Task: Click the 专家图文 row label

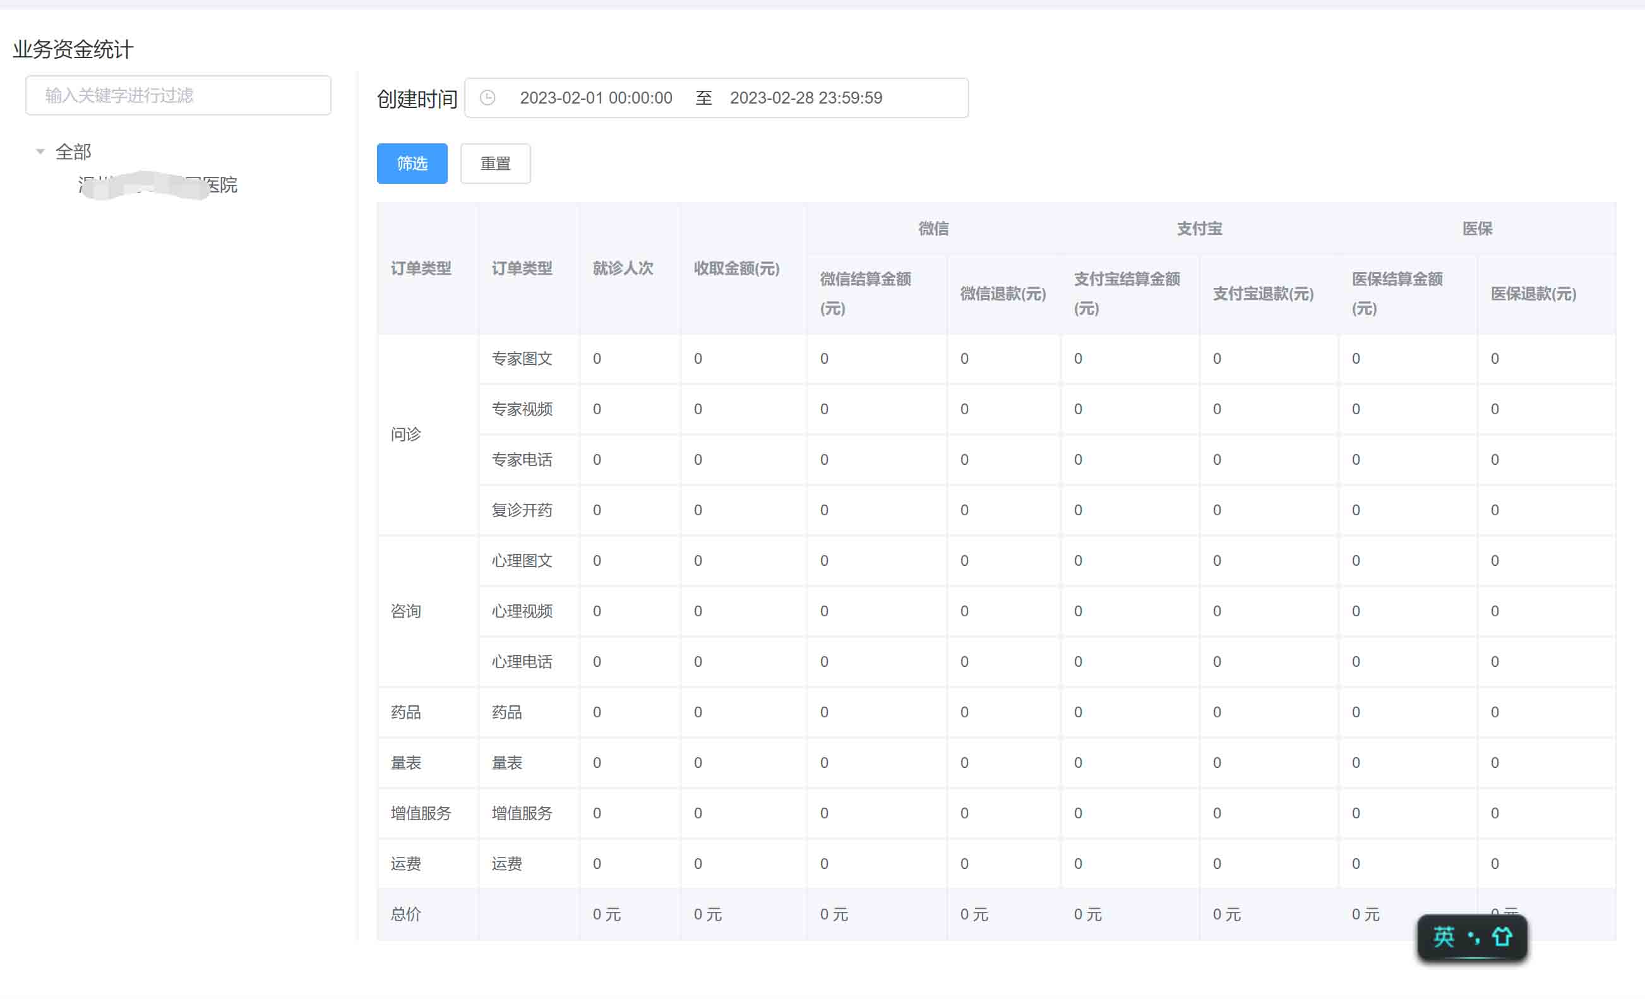Action: pos(522,359)
